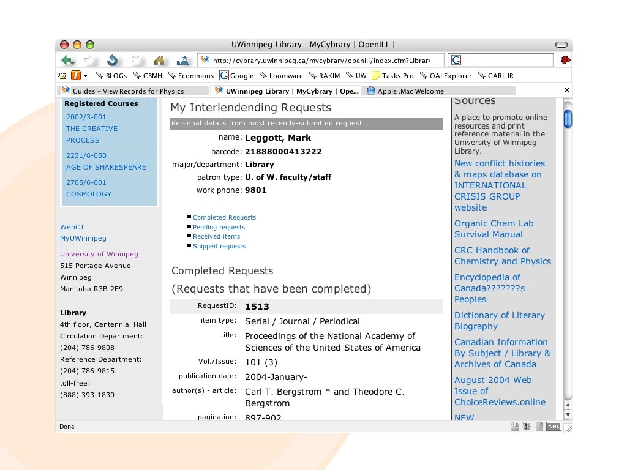Viewport: 627px width, 470px height.
Task: Open the Loomware bookmark
Action: point(282,75)
